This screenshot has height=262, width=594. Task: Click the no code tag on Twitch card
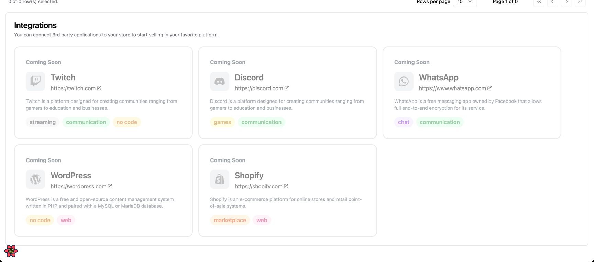[x=127, y=122]
